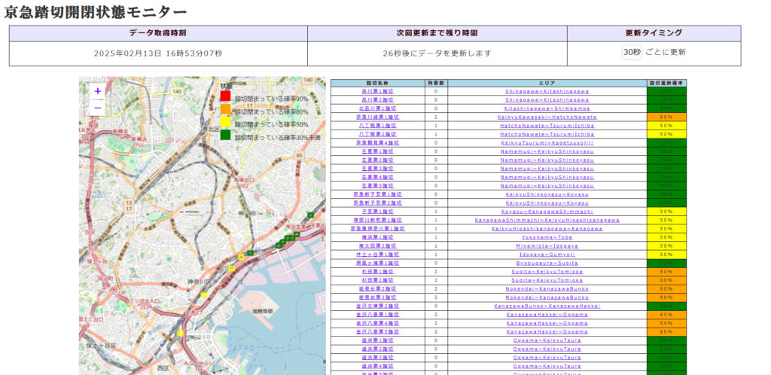771x375 pixels.
Task: Click the エリア column header
Action: [547, 83]
